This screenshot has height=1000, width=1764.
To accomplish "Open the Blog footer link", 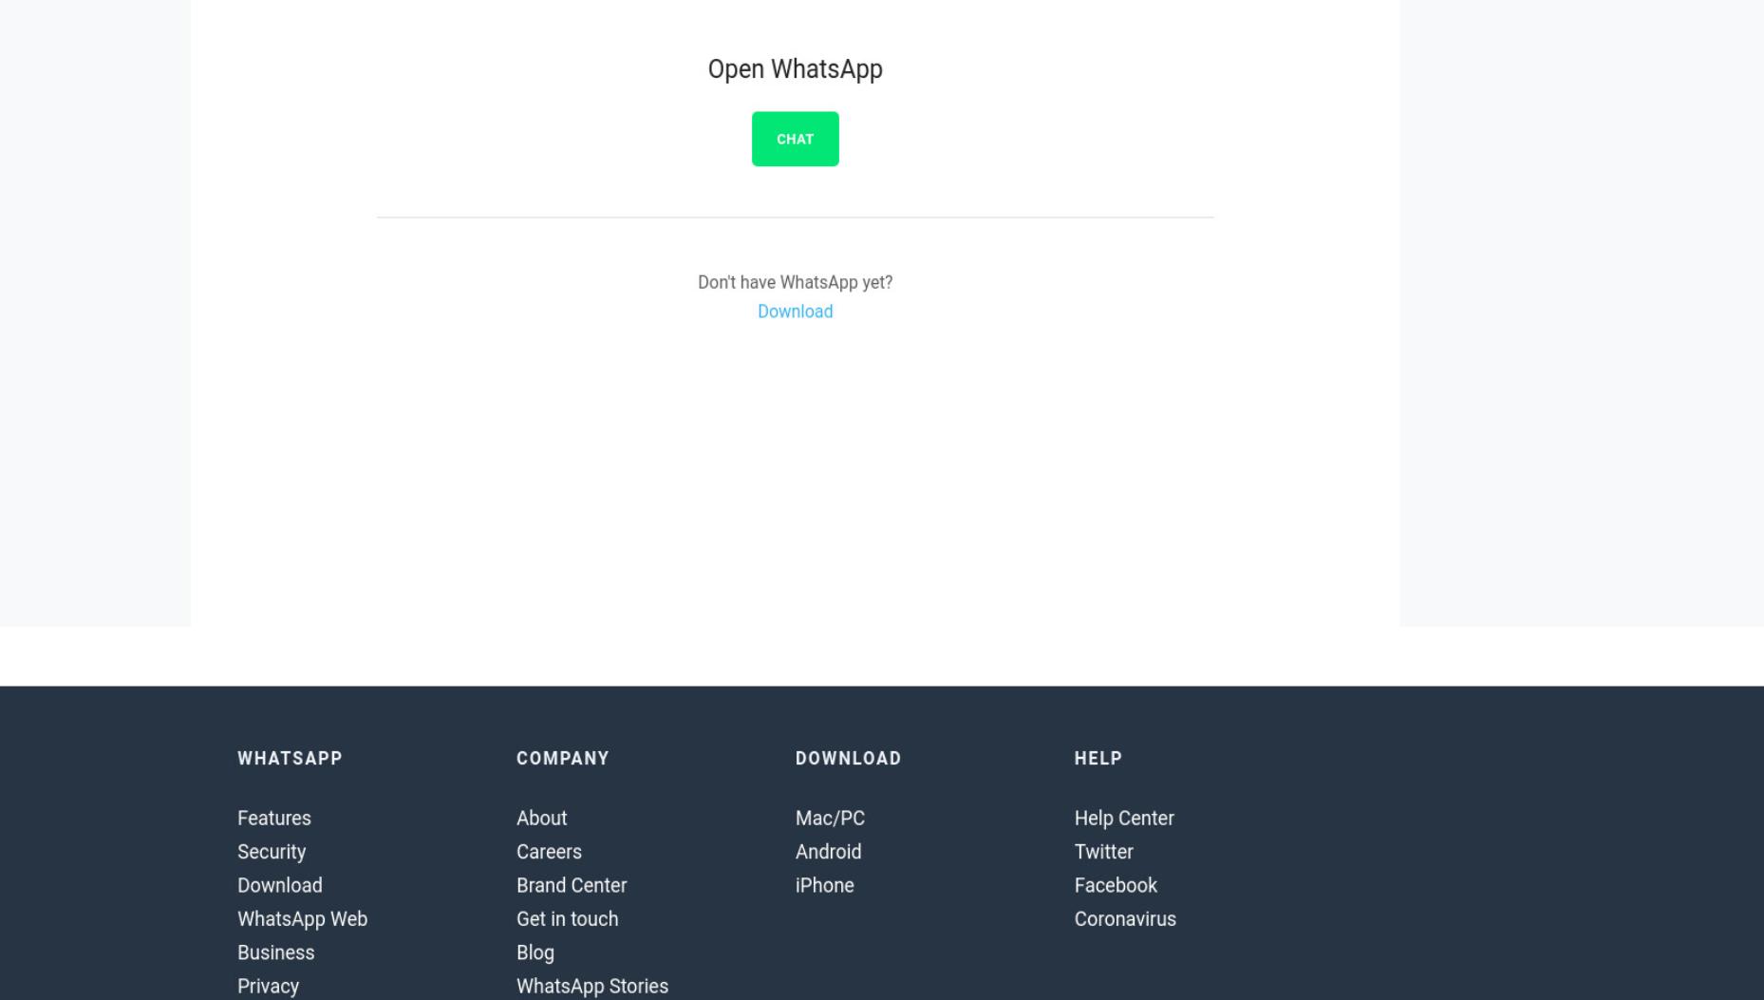I will point(535,953).
